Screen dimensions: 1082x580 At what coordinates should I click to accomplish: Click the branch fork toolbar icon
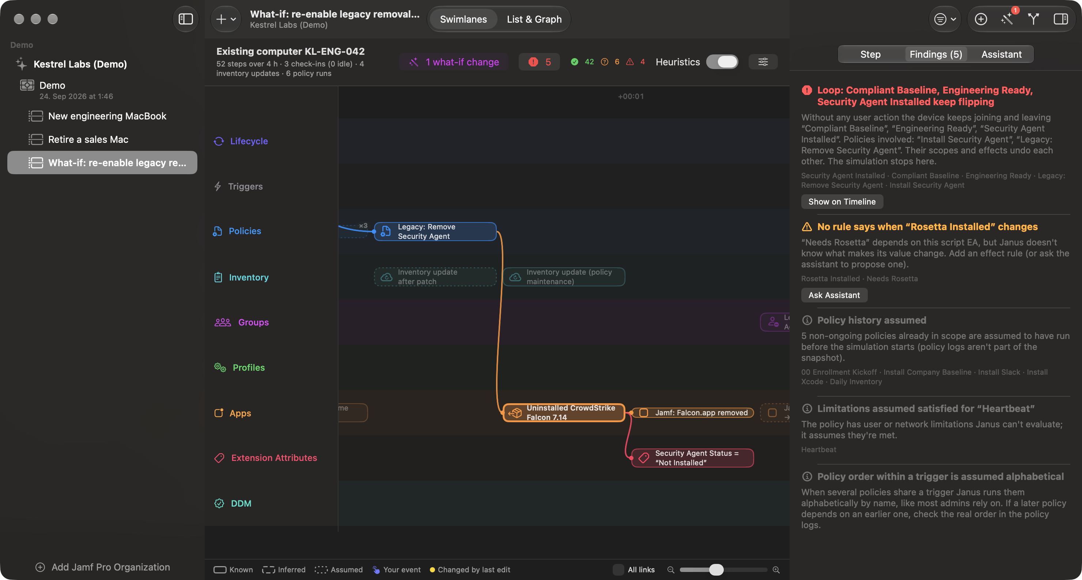click(1033, 19)
